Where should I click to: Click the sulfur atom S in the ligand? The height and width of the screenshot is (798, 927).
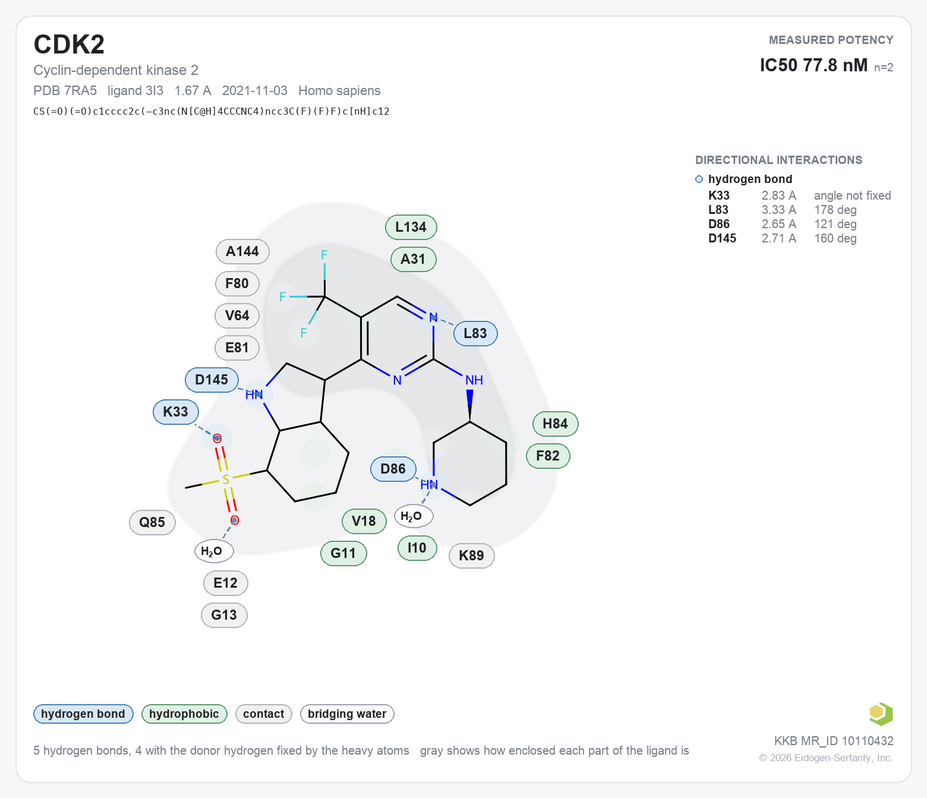pos(226,480)
